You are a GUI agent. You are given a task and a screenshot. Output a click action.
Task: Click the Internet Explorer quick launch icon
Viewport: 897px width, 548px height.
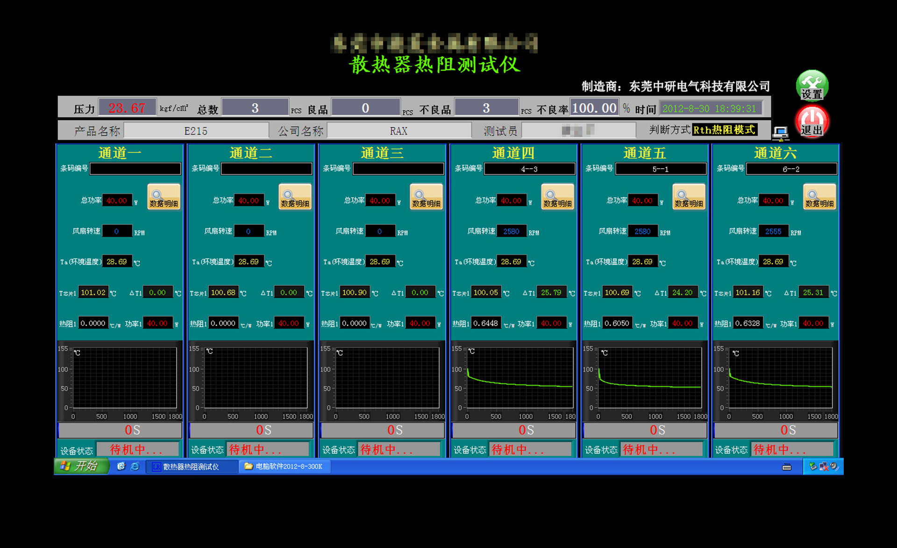(135, 466)
